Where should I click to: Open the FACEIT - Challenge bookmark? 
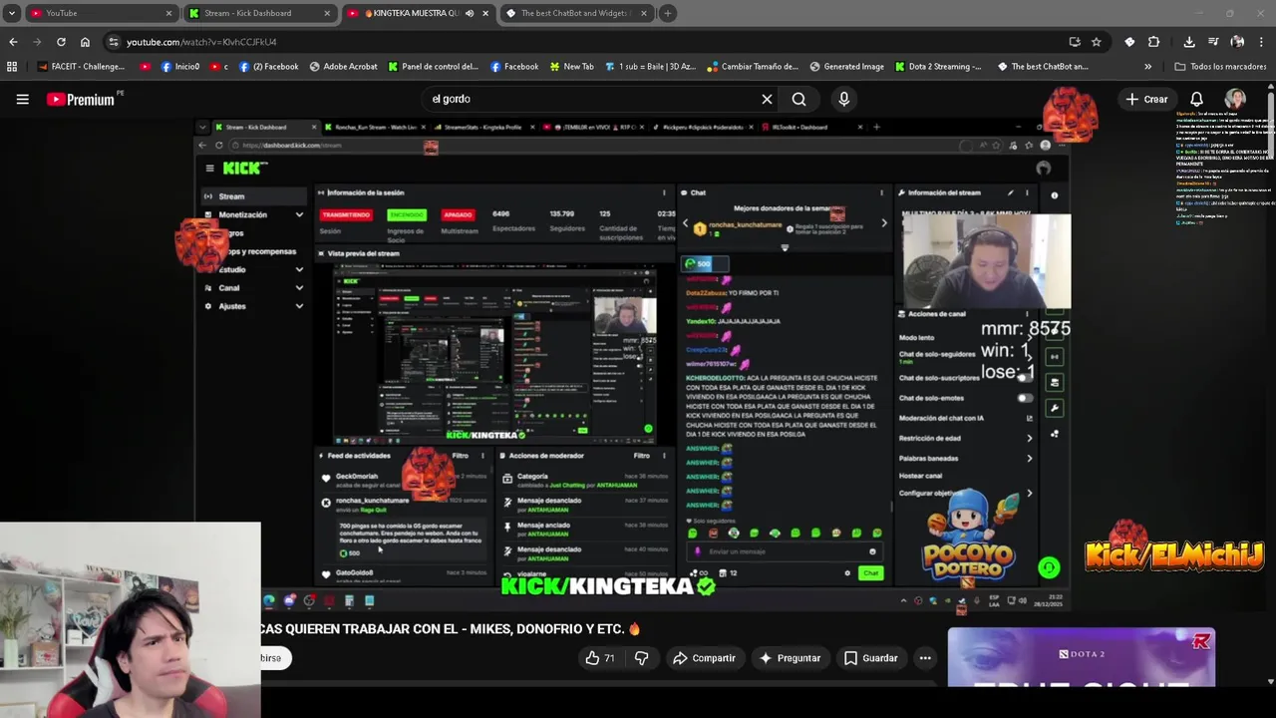click(81, 67)
